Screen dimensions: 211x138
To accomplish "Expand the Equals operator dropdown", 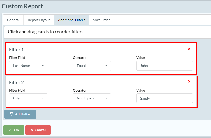I will (92, 66).
